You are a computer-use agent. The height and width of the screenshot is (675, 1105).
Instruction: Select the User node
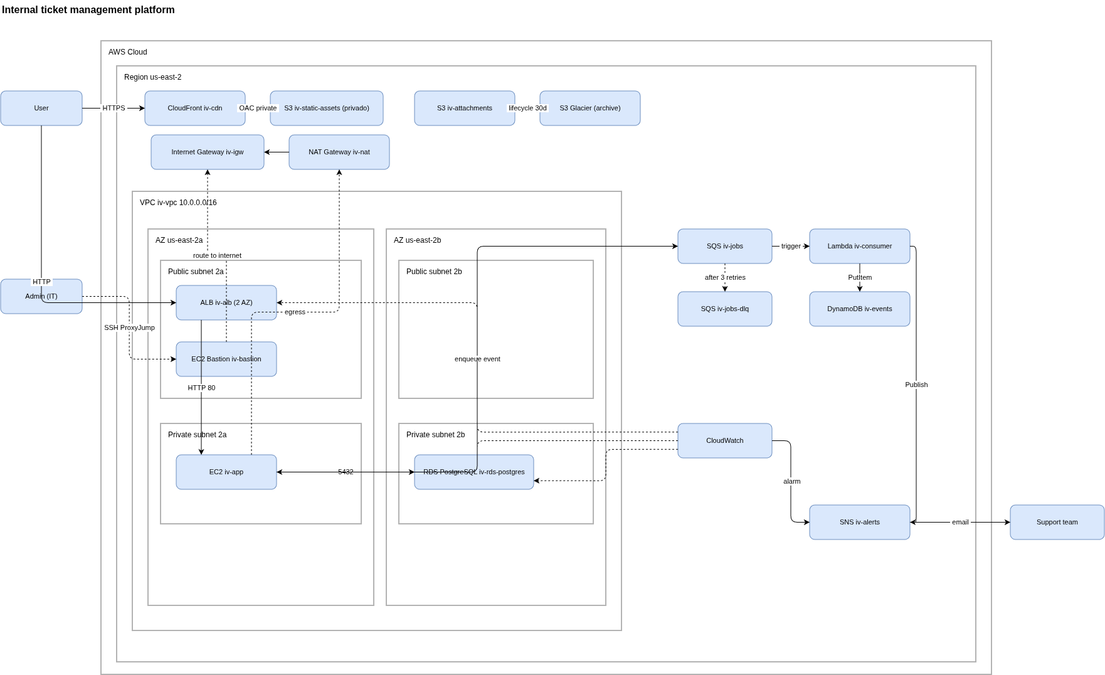[41, 108]
